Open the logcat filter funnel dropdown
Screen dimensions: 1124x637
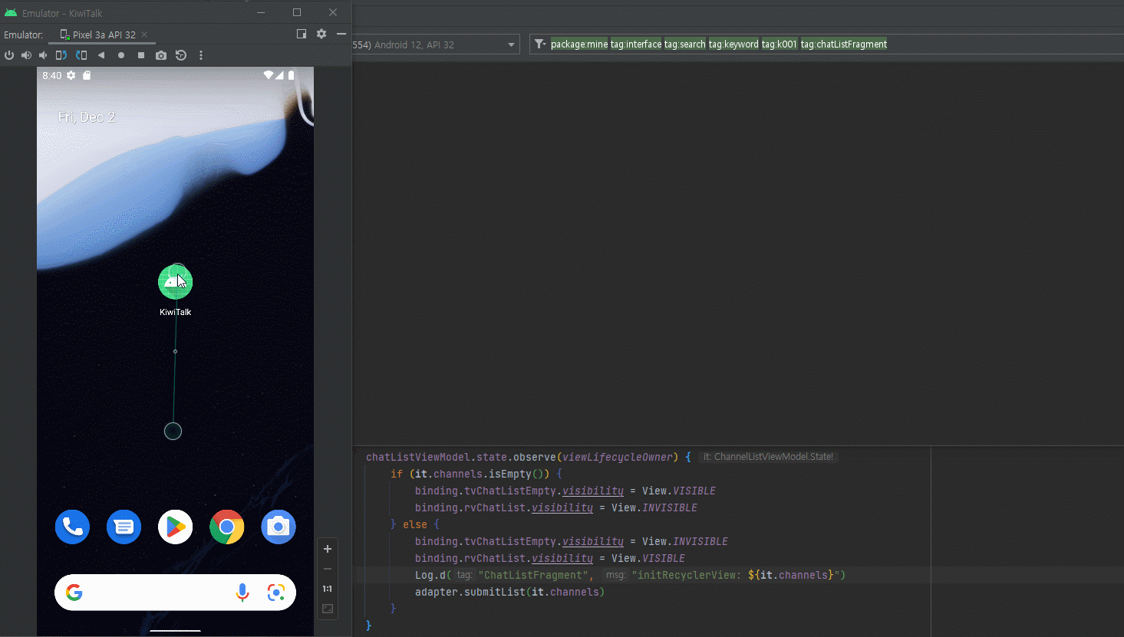[x=539, y=44]
